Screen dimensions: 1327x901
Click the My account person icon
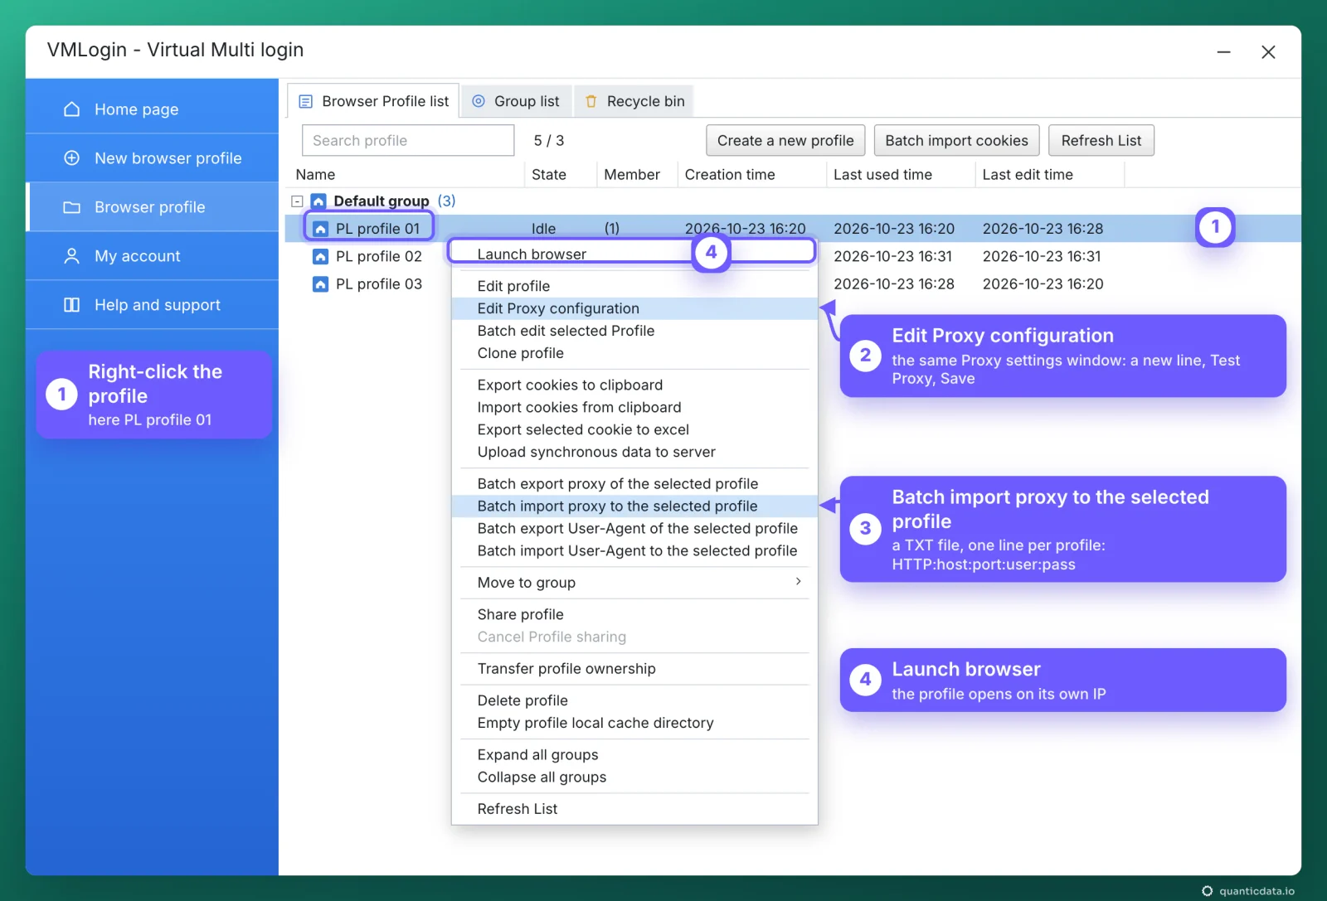pyautogui.click(x=72, y=256)
